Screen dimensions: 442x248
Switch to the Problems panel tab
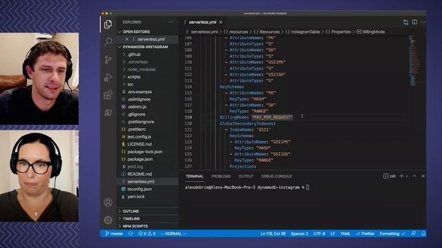221,176
